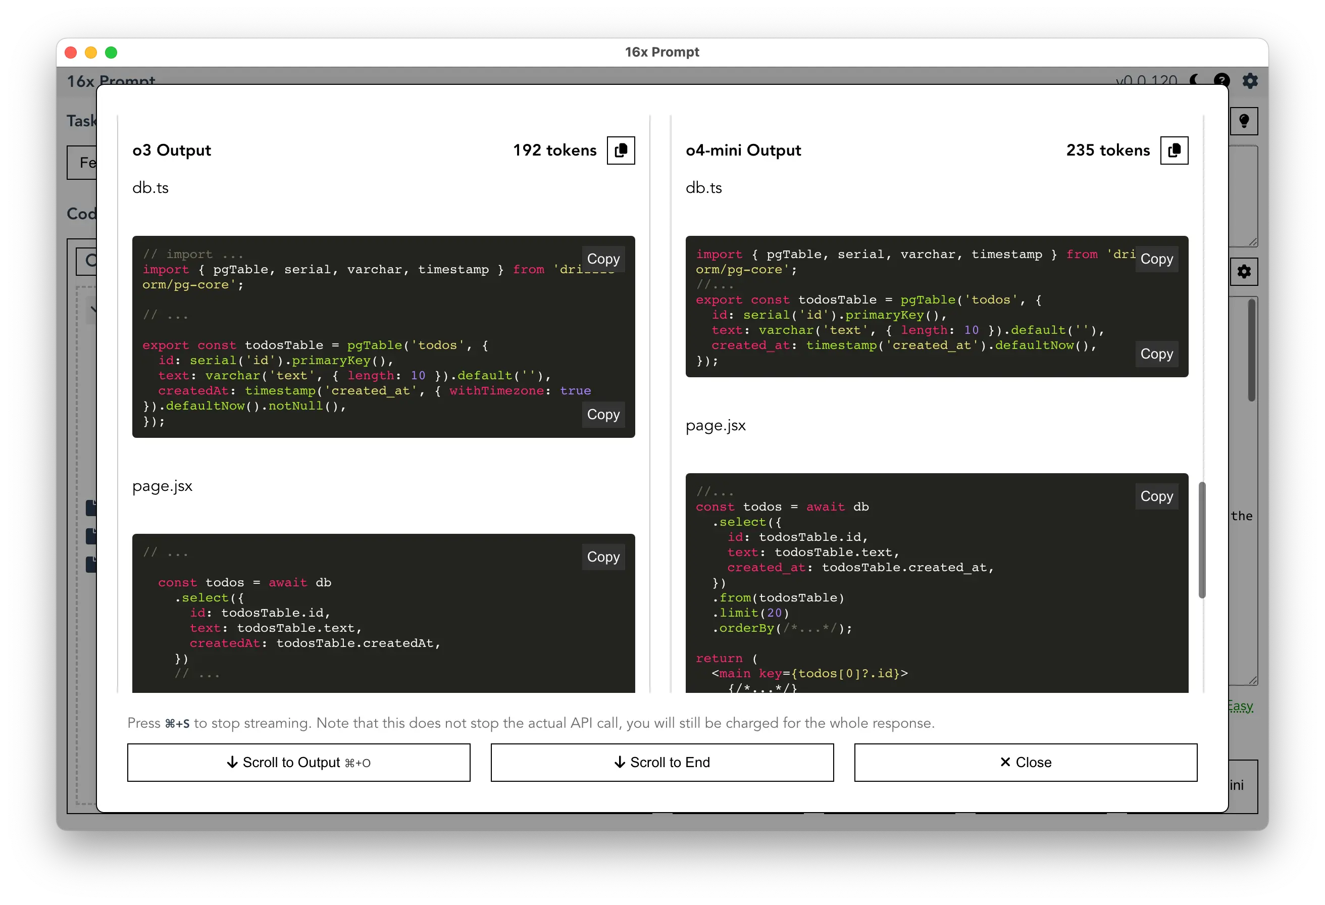Click the 'o4-mini Output' heading

(743, 150)
